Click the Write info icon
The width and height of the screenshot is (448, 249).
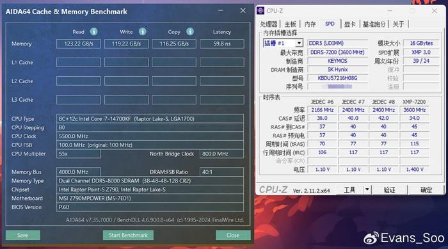[x=142, y=31]
